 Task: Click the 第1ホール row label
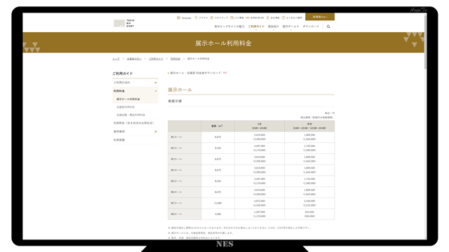[x=176, y=137]
